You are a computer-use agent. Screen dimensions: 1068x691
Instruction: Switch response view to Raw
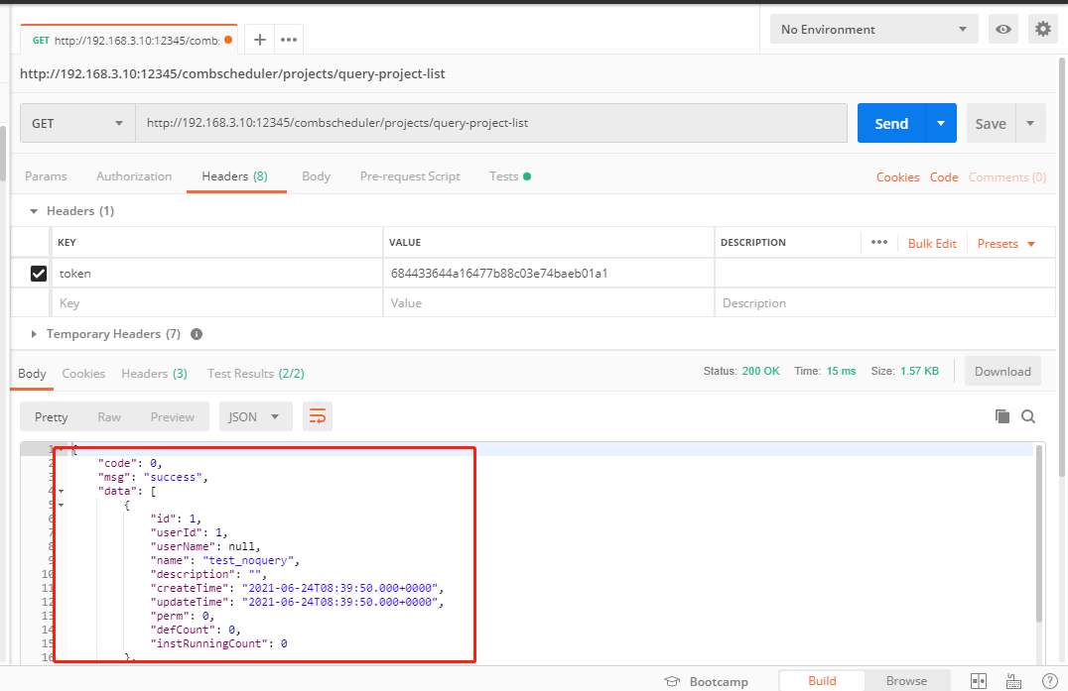coord(109,417)
